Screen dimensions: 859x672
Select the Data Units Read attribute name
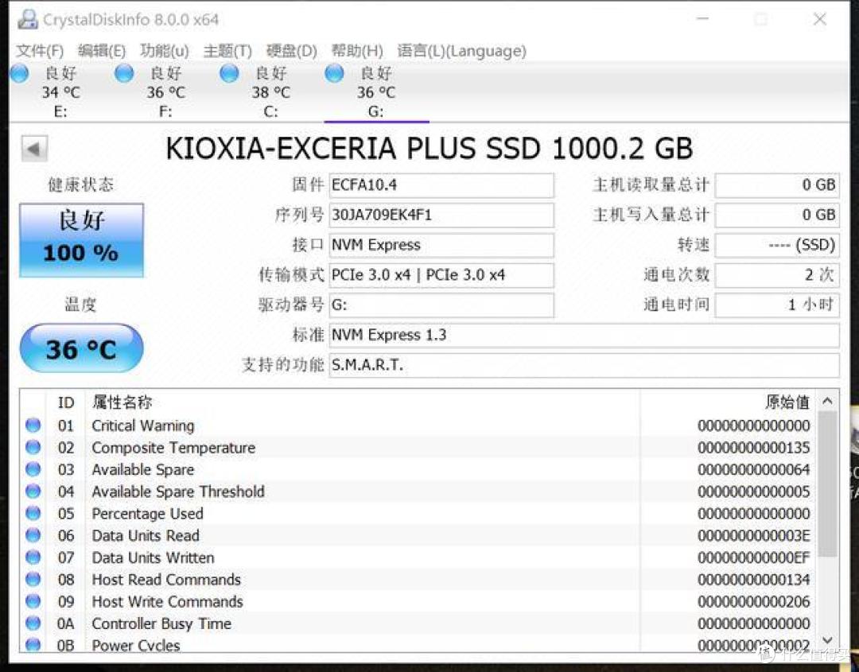[x=146, y=536]
